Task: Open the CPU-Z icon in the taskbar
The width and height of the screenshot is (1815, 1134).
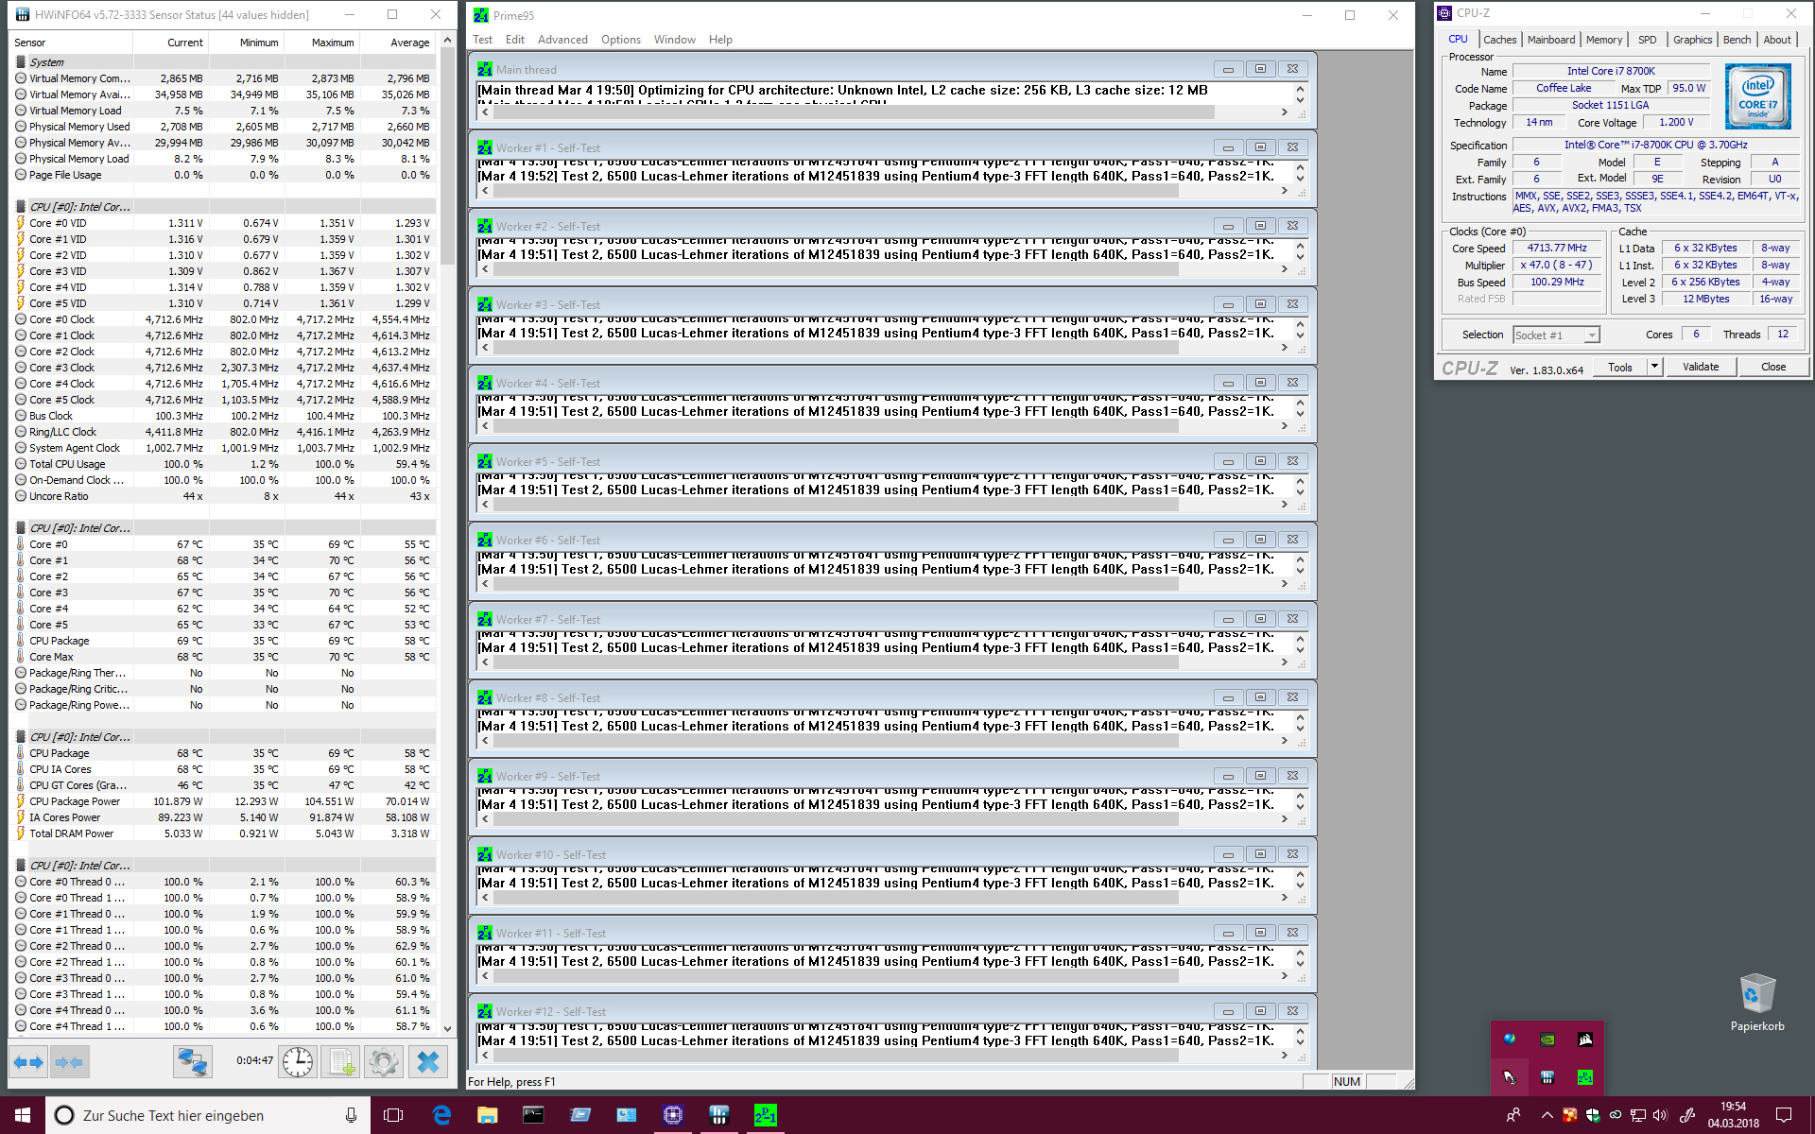Action: pos(672,1115)
